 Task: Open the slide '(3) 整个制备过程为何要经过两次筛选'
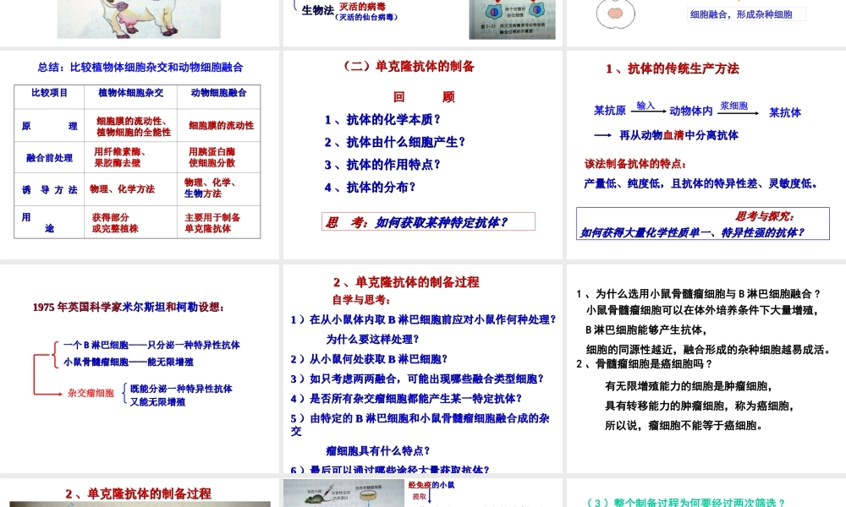[x=706, y=493]
